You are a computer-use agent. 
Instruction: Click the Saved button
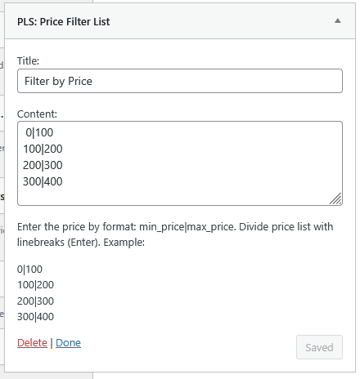tap(319, 347)
